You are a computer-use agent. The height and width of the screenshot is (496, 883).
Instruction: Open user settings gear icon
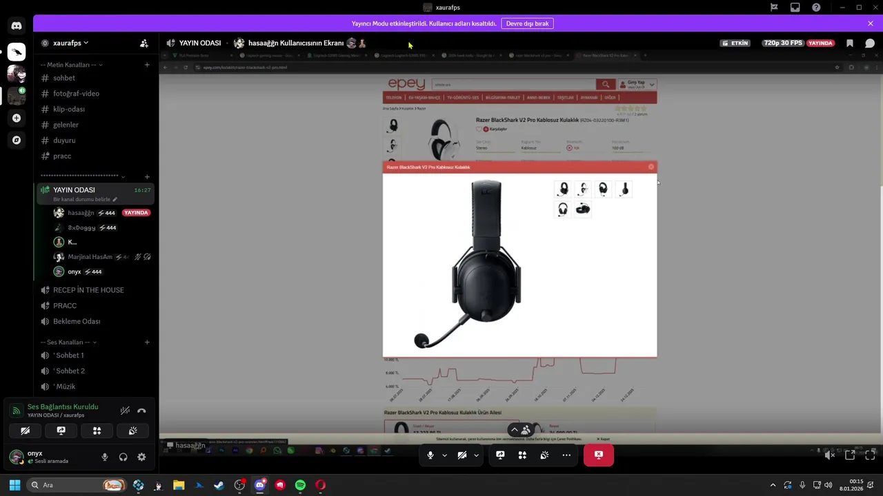(x=141, y=457)
